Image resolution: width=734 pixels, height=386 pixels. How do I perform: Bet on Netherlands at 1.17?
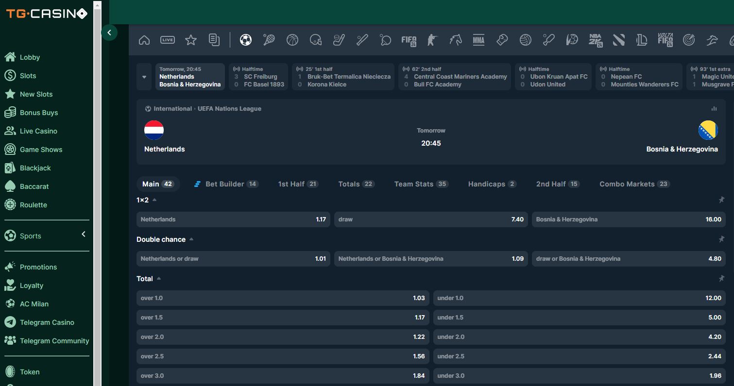233,219
